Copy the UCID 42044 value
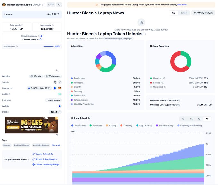The image size is (218, 185). pyautogui.click(x=59, y=112)
